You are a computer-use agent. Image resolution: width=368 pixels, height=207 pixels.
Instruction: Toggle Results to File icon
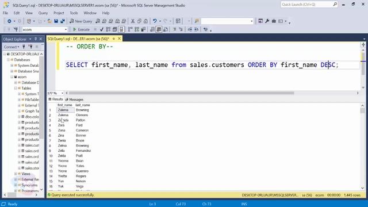166,29
